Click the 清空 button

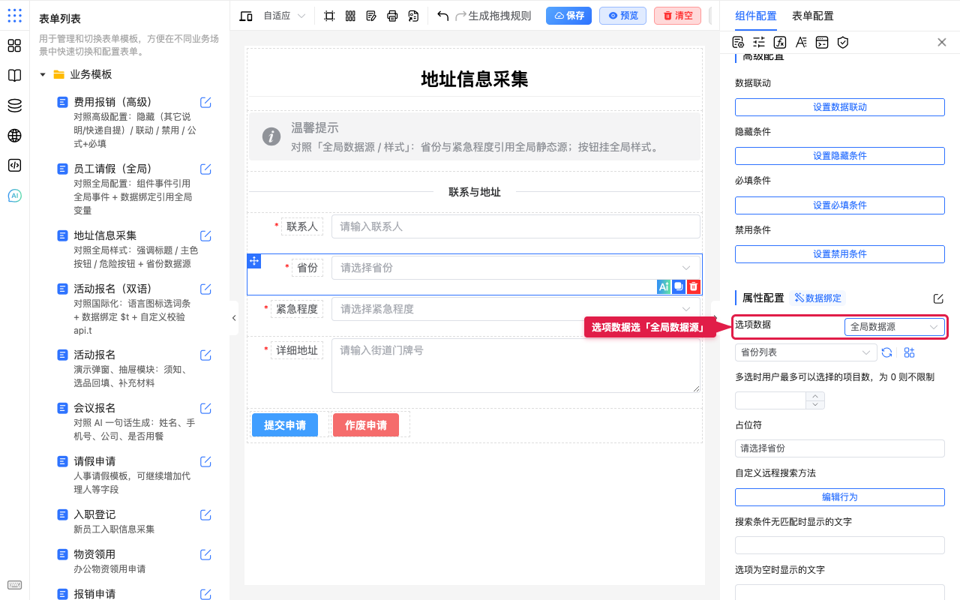[x=677, y=16]
